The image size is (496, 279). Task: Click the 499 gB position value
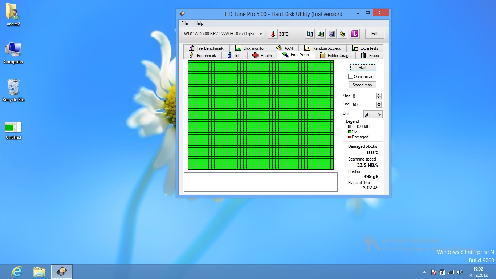pyautogui.click(x=371, y=177)
